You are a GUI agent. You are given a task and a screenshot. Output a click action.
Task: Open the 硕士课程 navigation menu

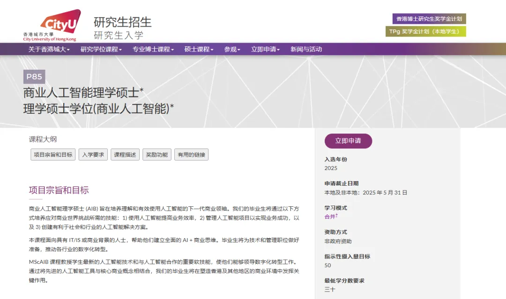(x=199, y=49)
